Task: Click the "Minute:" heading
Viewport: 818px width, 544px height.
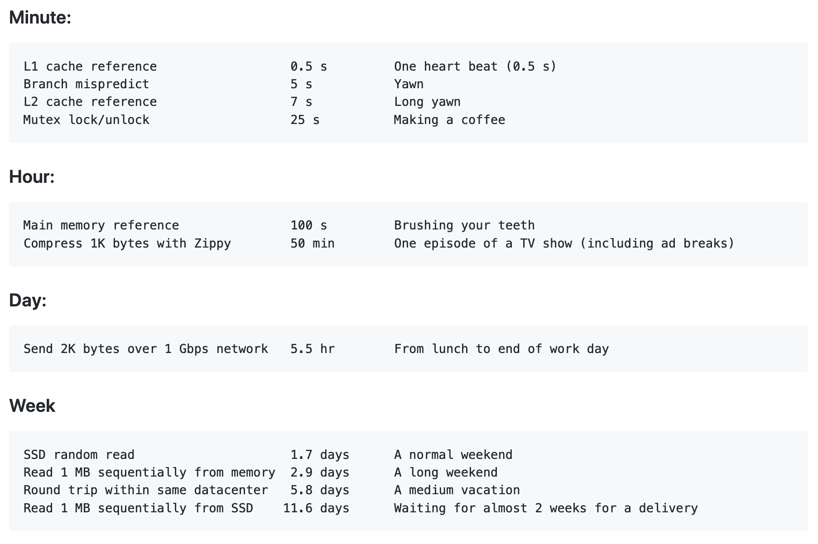Action: pos(40,18)
